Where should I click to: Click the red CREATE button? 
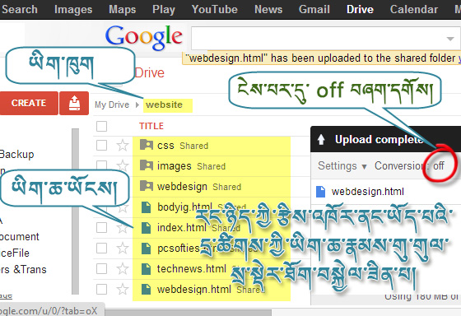click(x=29, y=103)
